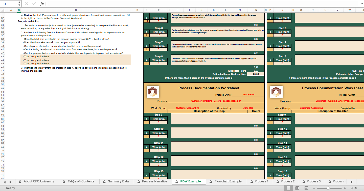
Task: Select column M header
Action: click(x=240, y=10)
